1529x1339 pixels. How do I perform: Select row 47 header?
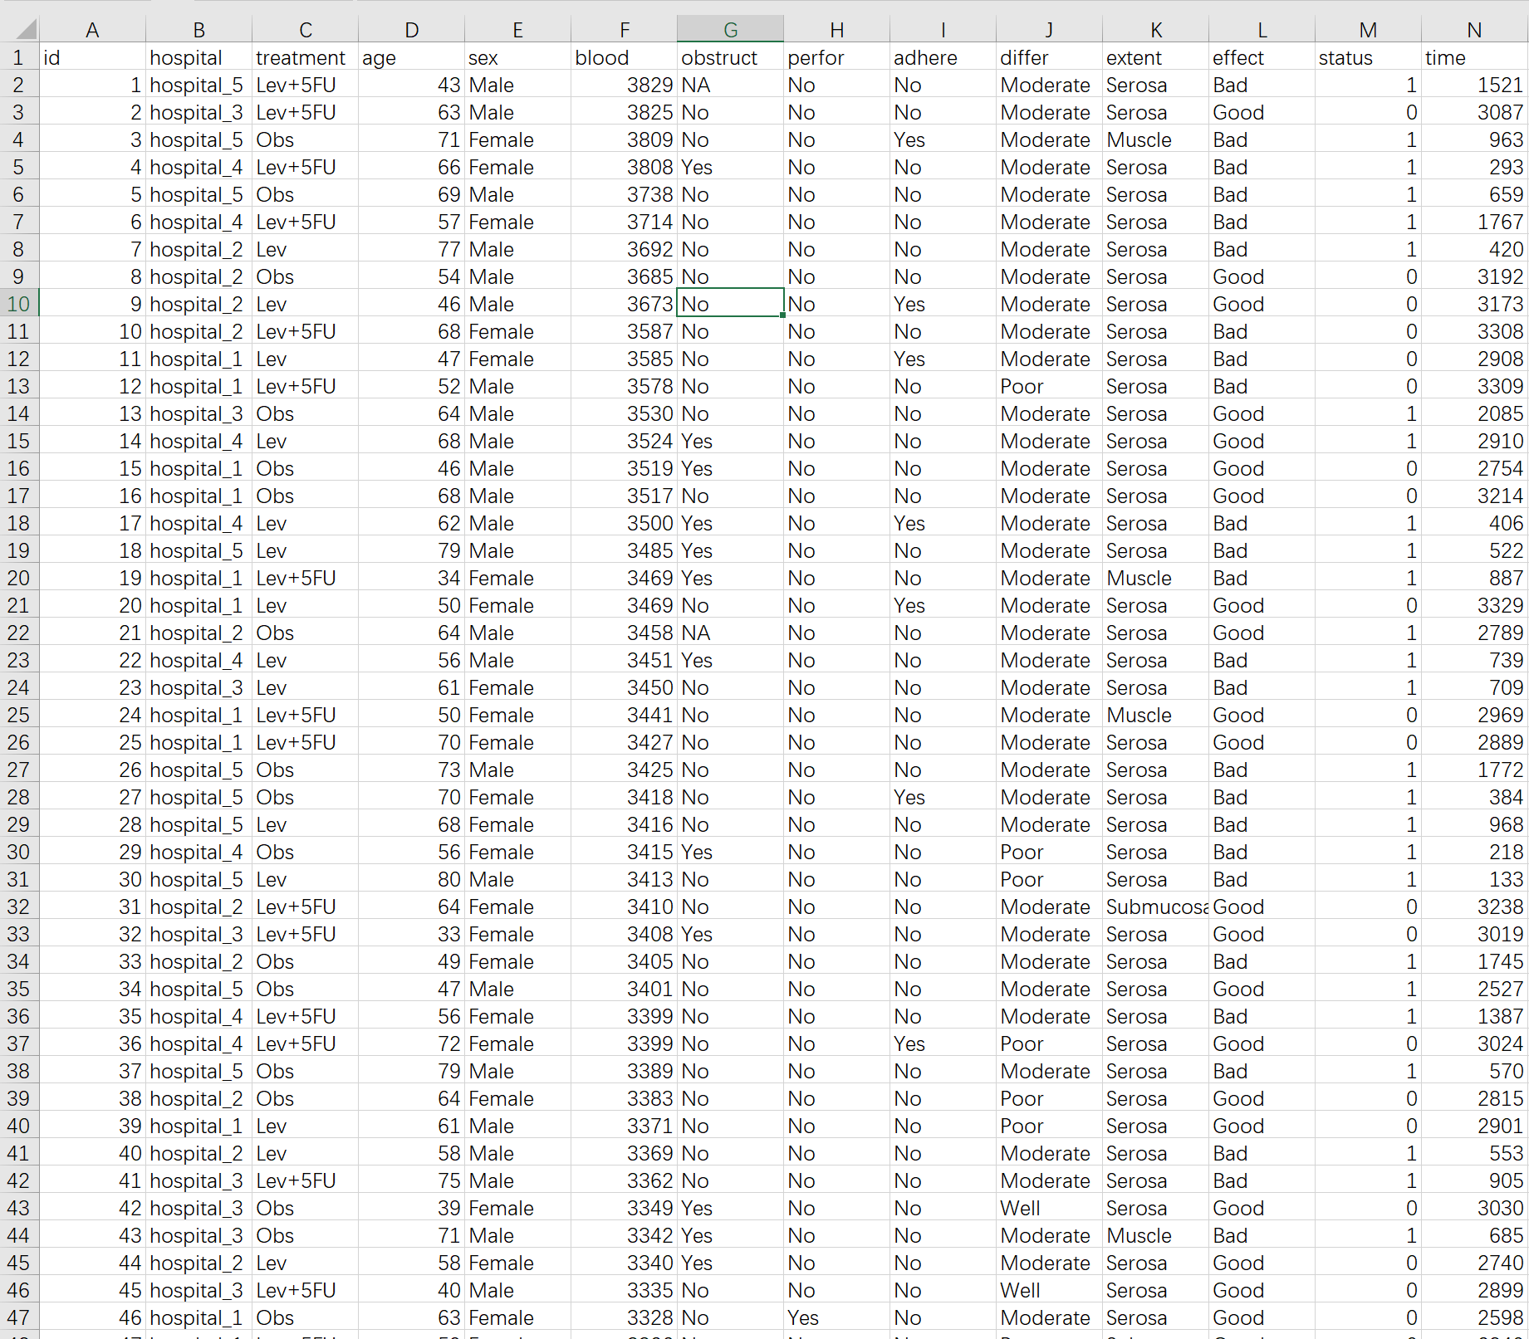(19, 1317)
